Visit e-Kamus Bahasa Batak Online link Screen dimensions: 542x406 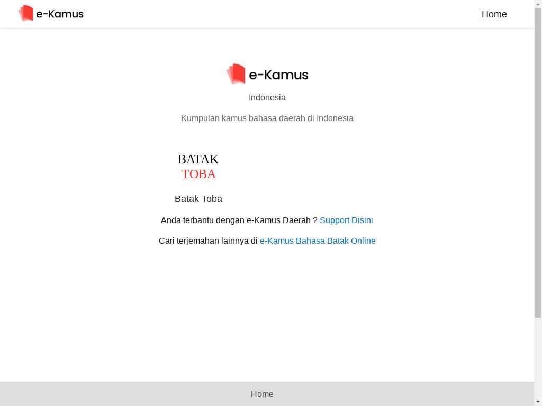[318, 241]
